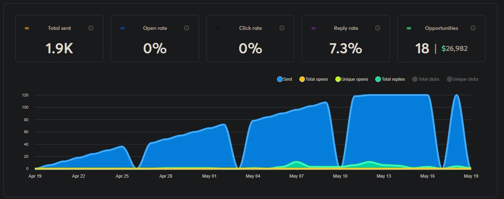Click the 80 y-axis label

click(x=25, y=120)
